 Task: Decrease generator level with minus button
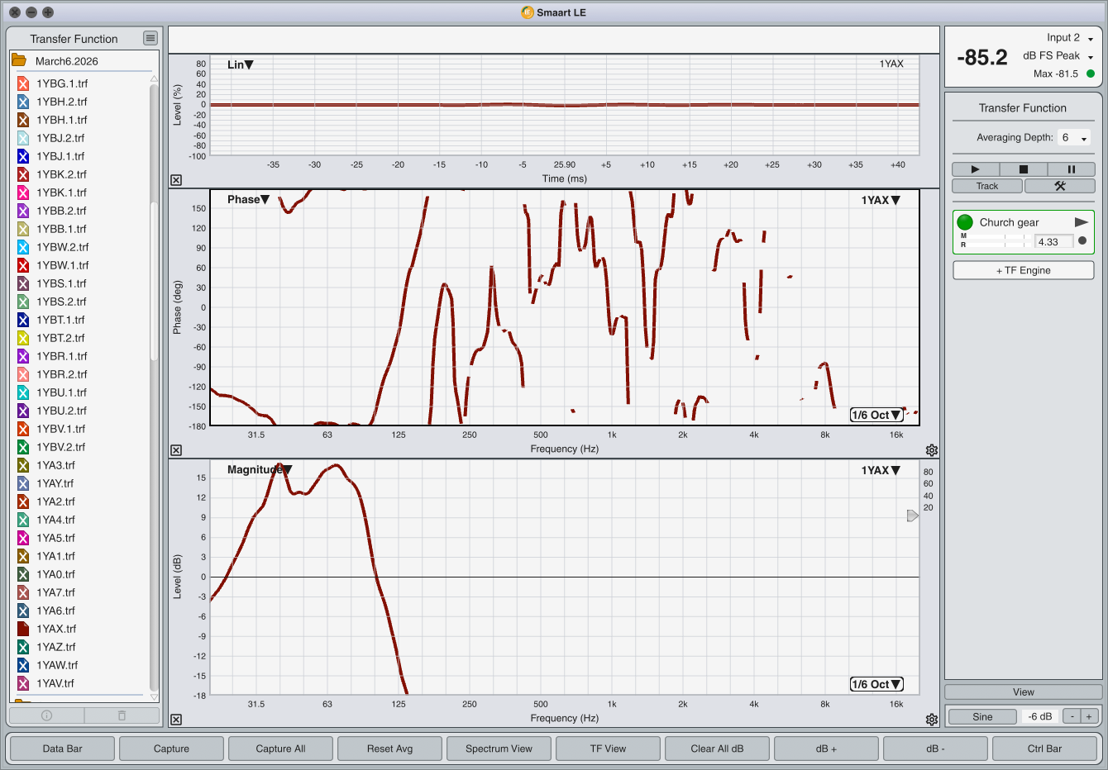pos(1072,716)
